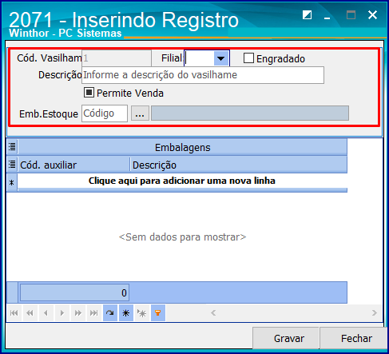Click the Embalagens band header
This screenshot has width=389, height=354.
(182, 147)
